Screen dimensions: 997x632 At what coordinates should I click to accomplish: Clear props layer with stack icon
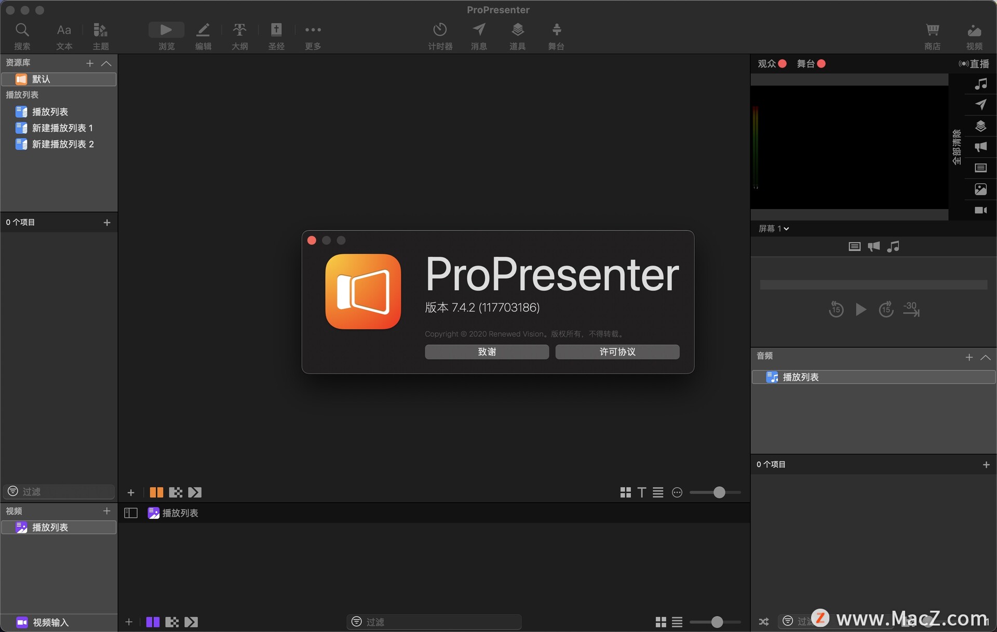(980, 126)
